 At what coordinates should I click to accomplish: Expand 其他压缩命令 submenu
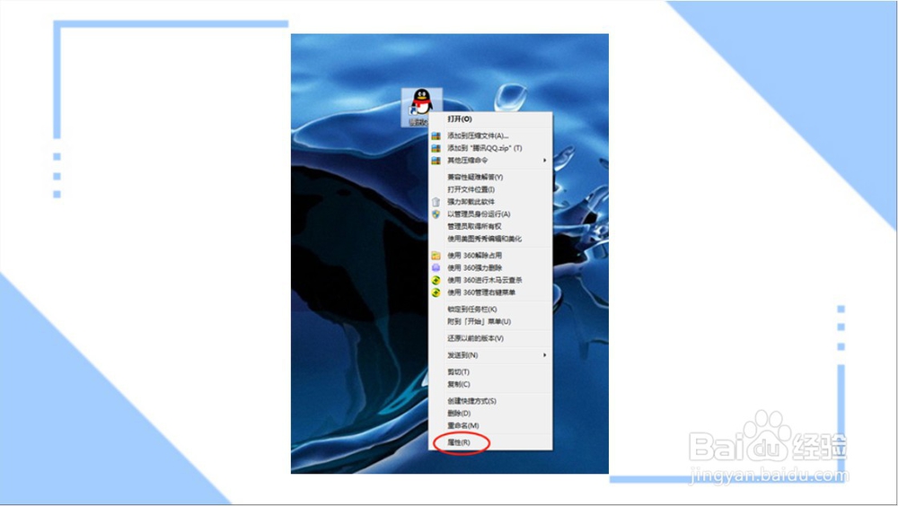pos(491,161)
